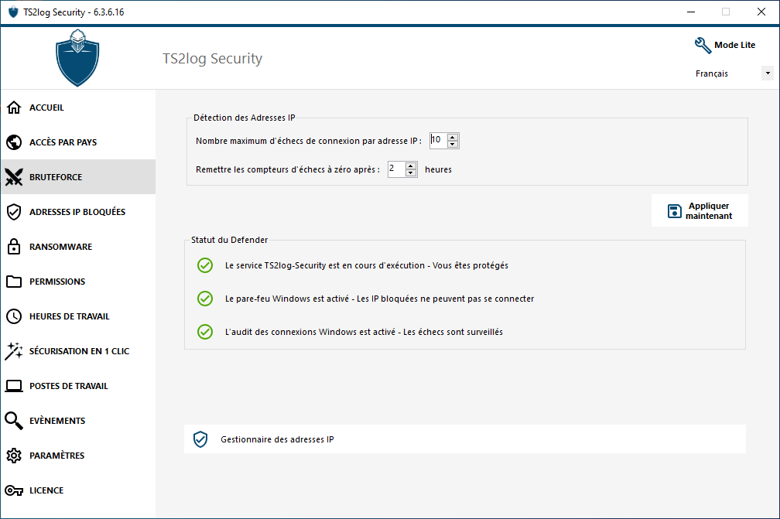This screenshot has height=519, width=780.
Task: Click the reset hours value field
Action: pos(396,169)
